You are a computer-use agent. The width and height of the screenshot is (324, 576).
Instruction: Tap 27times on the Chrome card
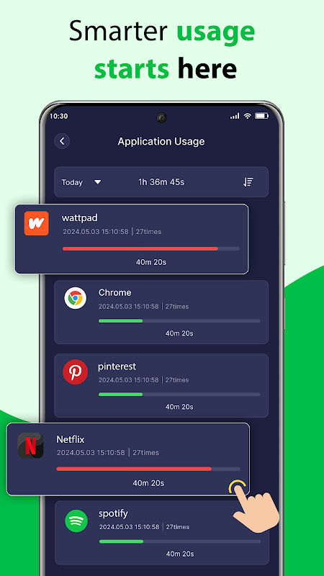(177, 307)
